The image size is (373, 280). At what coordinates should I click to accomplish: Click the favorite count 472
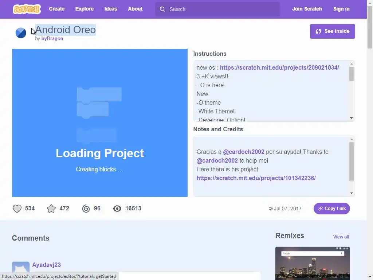[64, 209]
